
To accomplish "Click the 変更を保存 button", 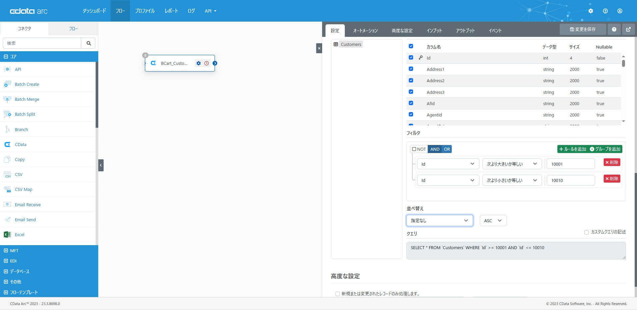I will tap(583, 29).
